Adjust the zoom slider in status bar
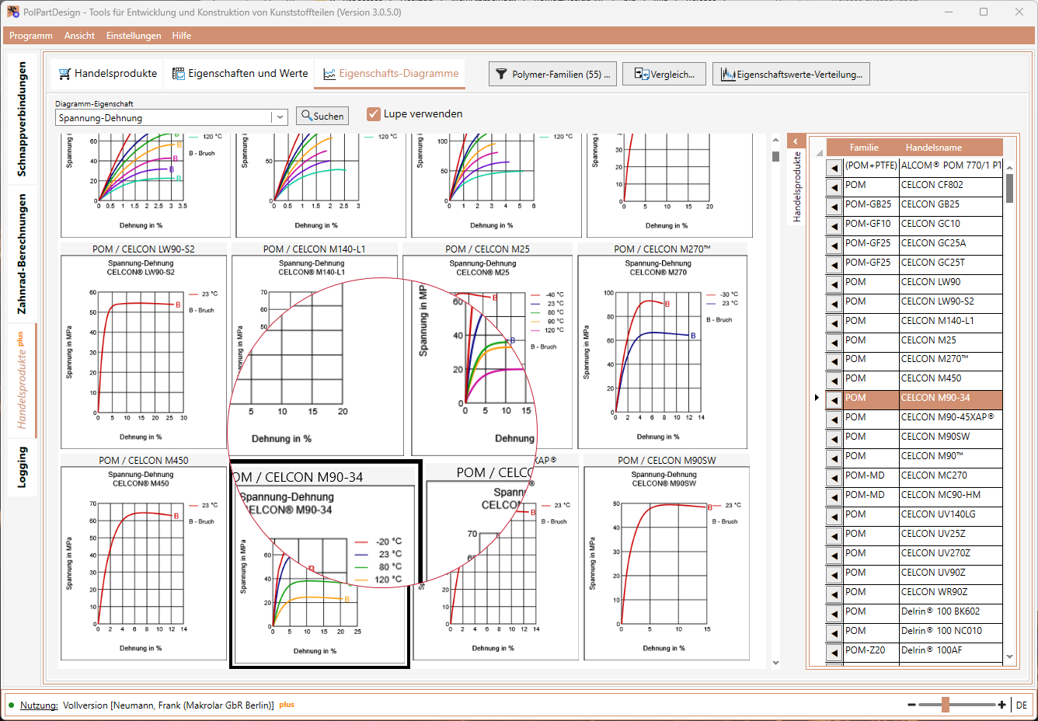The image size is (1038, 721). (x=946, y=705)
